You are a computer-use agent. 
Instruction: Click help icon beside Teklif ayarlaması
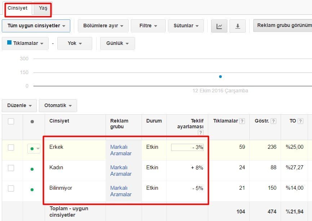[x=201, y=133]
